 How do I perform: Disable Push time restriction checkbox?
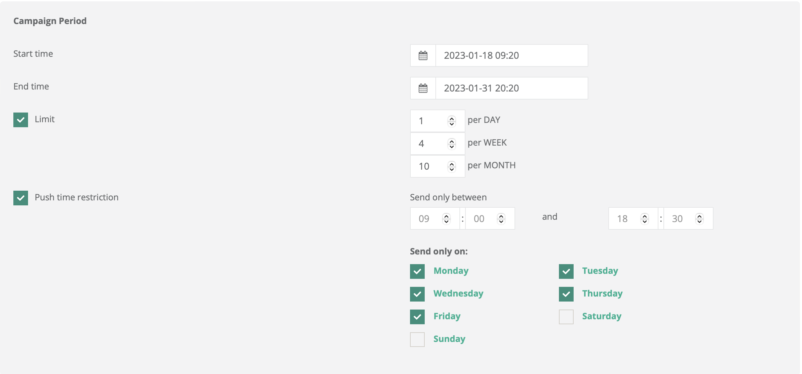click(x=21, y=198)
